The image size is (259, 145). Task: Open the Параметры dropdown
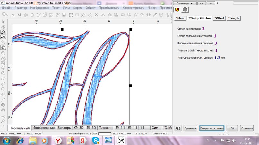pyautogui.click(x=185, y=3)
